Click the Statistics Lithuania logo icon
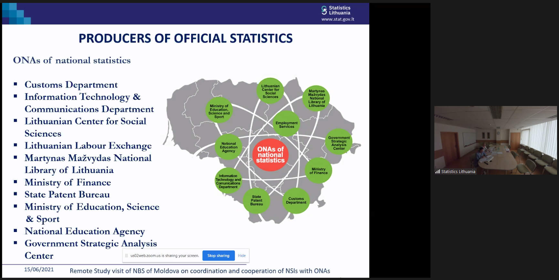Viewport: 559px width, 280px height. (x=324, y=10)
